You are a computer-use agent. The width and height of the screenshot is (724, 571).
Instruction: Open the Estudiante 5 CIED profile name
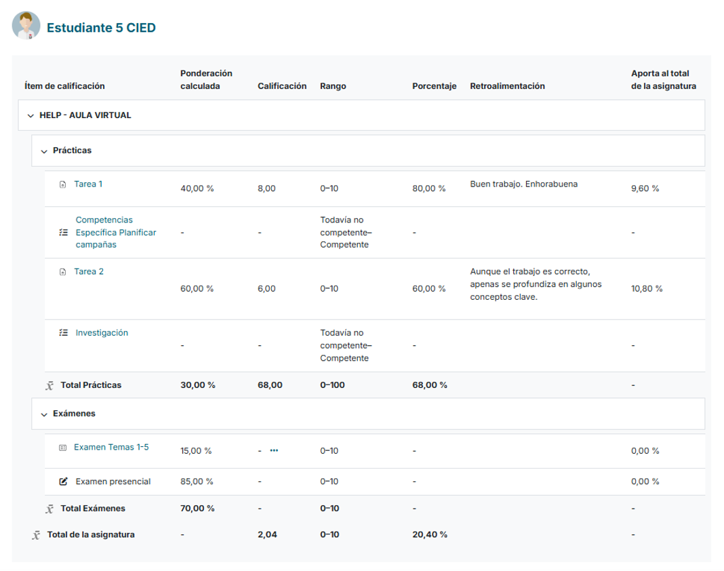(x=101, y=28)
